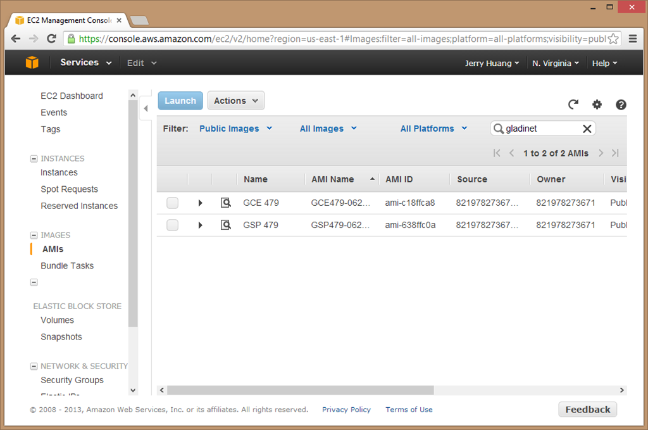The height and width of the screenshot is (430, 648).
Task: Open the Services menu
Action: pos(86,63)
